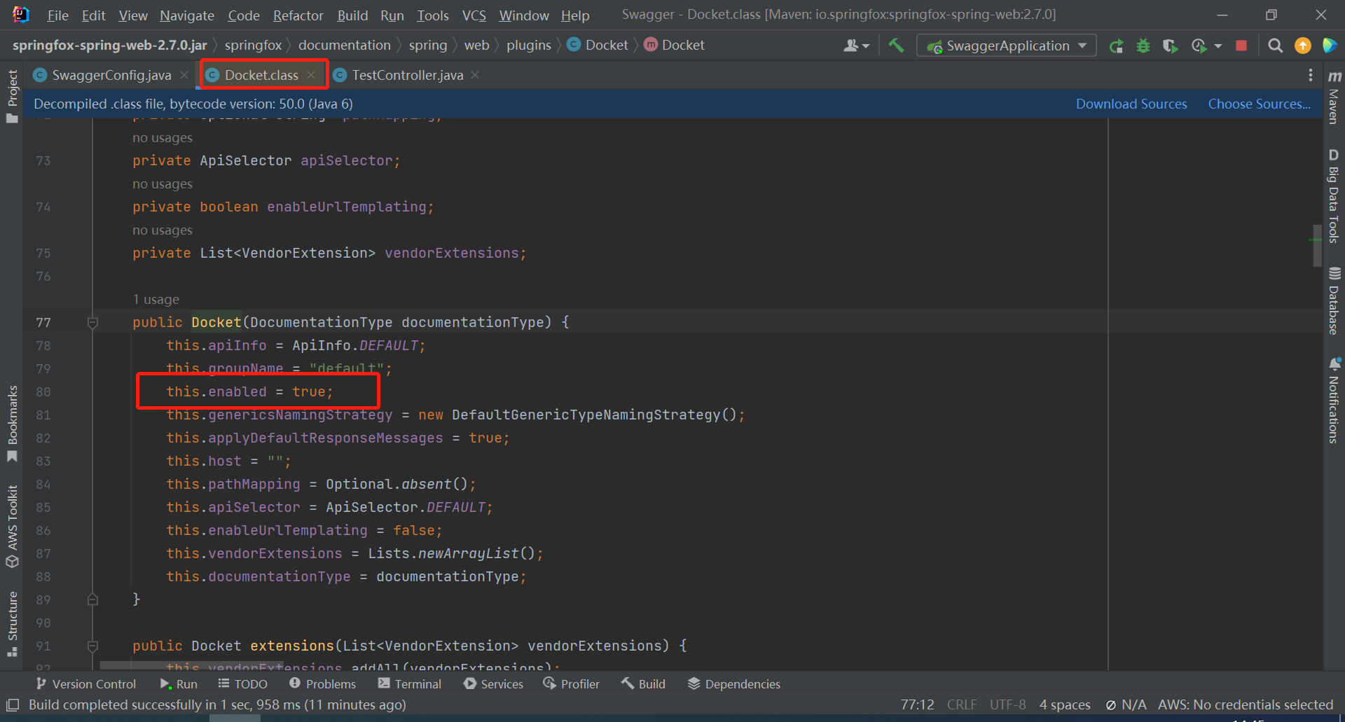Start debugging with the bug icon
Image resolution: width=1345 pixels, height=722 pixels.
click(1143, 46)
